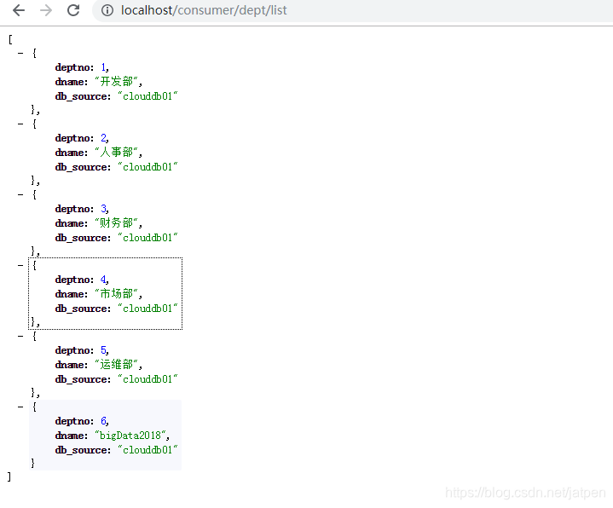Click the closing array bracket at bottom
Image resolution: width=613 pixels, height=508 pixels.
tap(9, 476)
